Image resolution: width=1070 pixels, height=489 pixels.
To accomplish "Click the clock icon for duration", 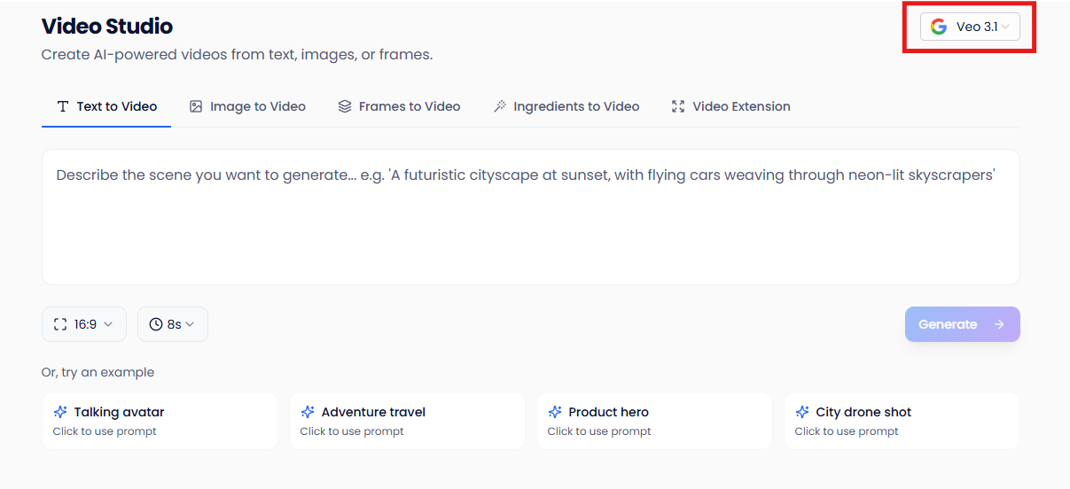I will pos(156,324).
